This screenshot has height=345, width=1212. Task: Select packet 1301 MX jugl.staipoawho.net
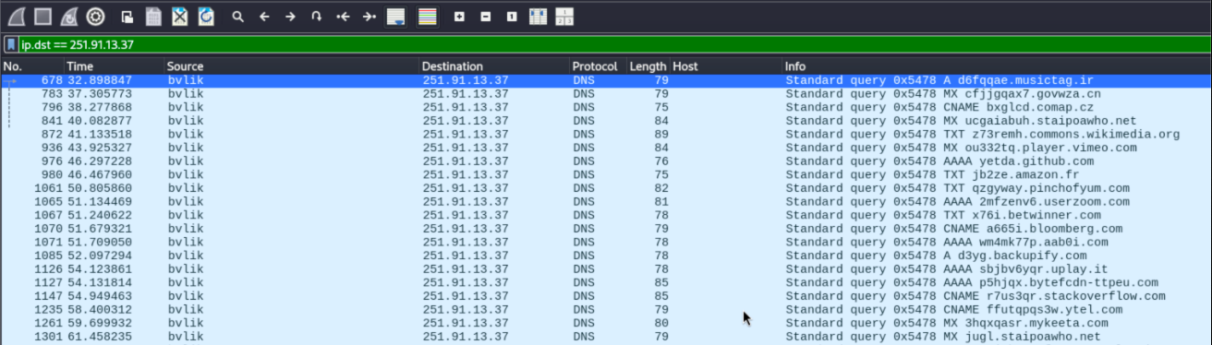(x=606, y=337)
